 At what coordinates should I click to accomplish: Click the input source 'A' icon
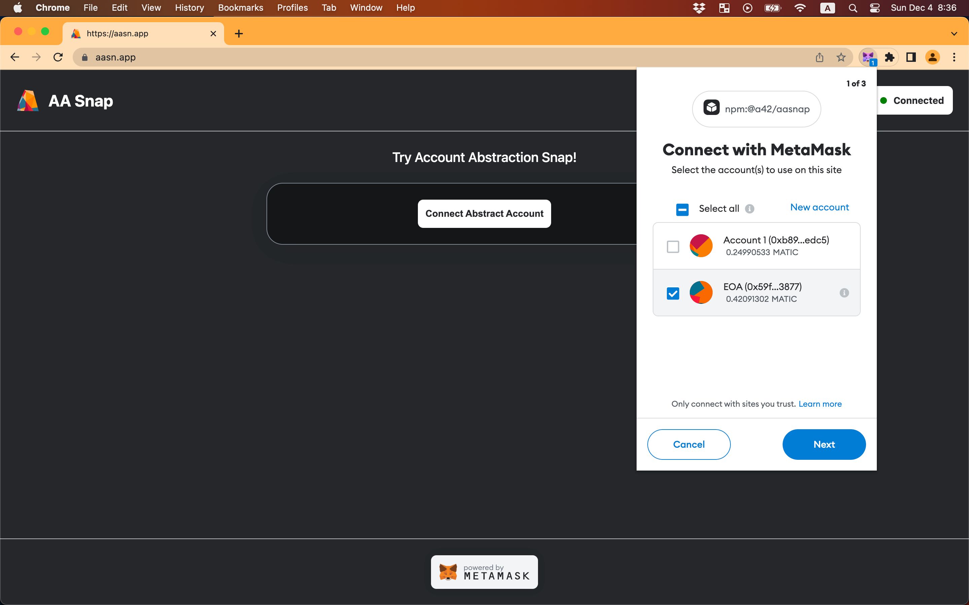point(827,8)
